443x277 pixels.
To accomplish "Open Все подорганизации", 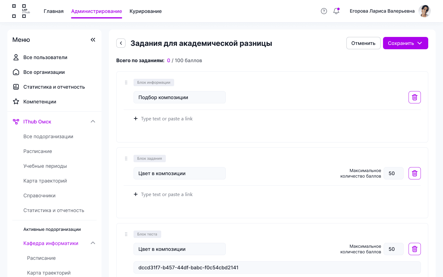I will 48,136.
